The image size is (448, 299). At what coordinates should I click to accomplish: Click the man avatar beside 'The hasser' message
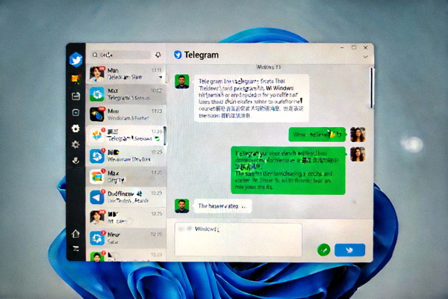tap(182, 206)
